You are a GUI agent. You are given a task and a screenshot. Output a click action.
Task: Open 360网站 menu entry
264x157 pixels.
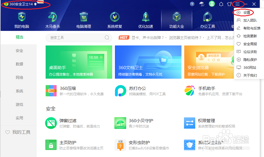(x=247, y=67)
